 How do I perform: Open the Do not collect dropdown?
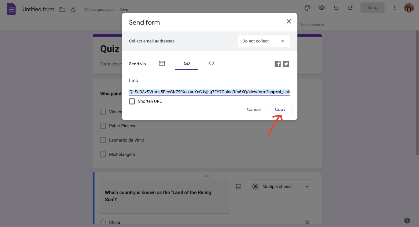coord(264,41)
